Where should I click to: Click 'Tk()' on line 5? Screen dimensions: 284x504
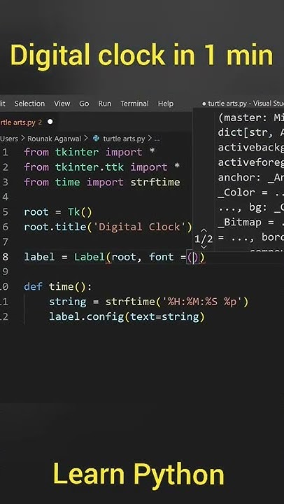pos(80,212)
